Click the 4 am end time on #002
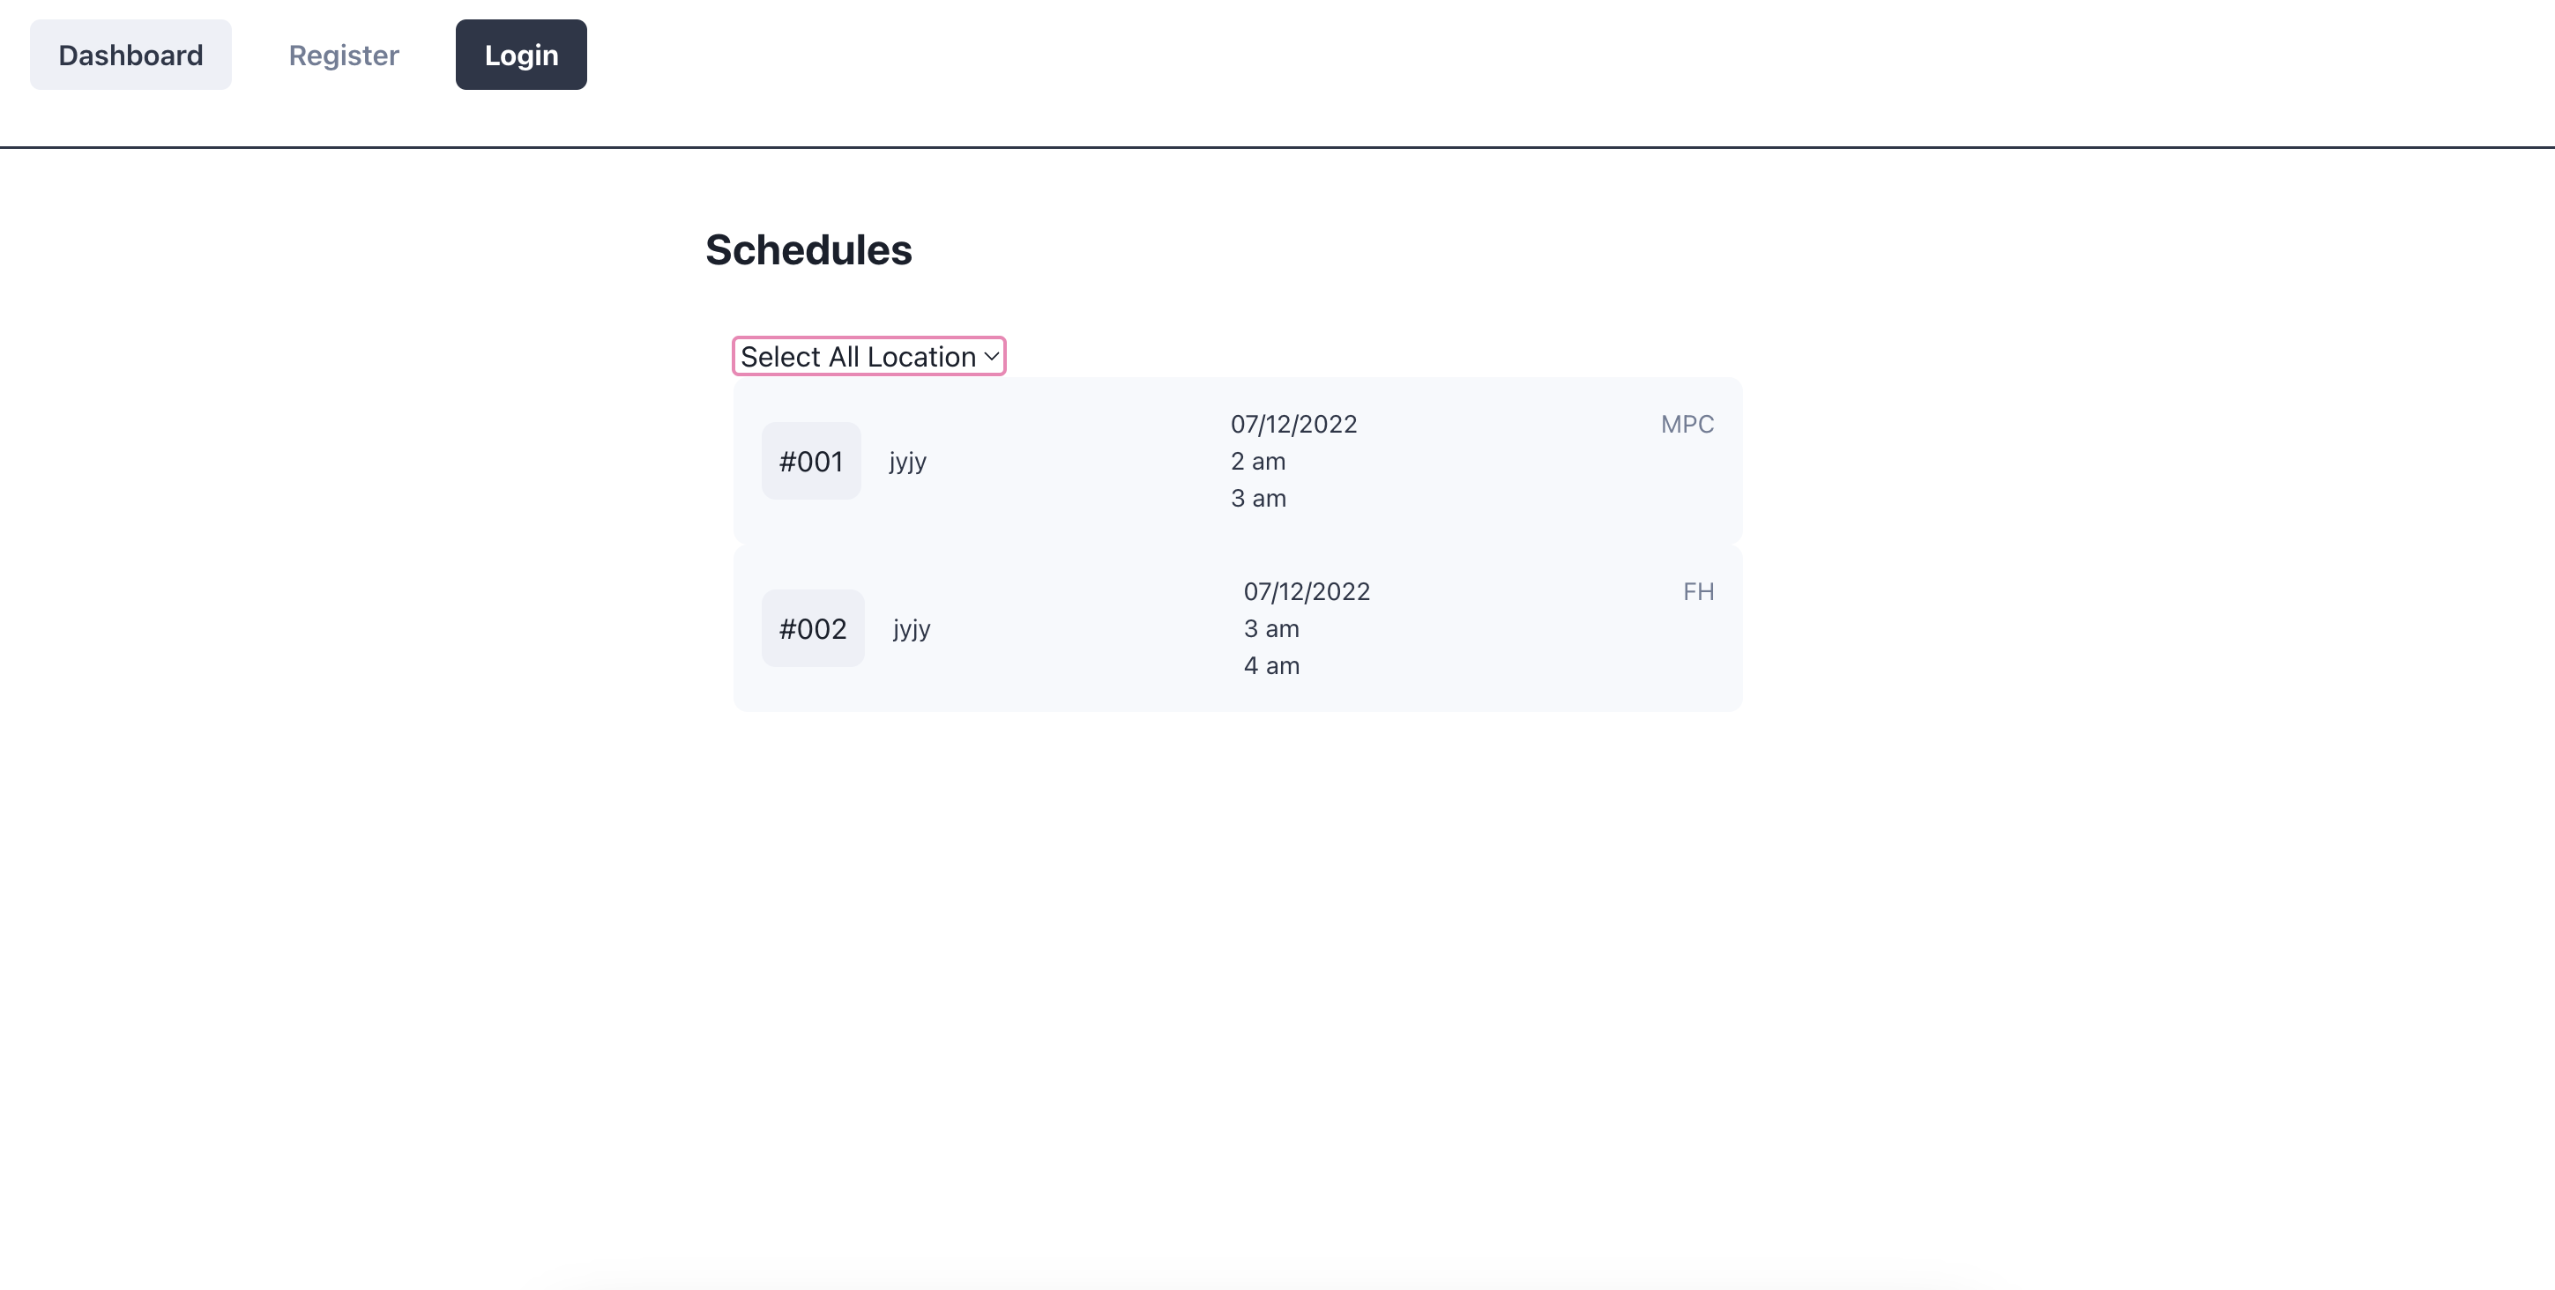The height and width of the screenshot is (1290, 2555). [1271, 666]
